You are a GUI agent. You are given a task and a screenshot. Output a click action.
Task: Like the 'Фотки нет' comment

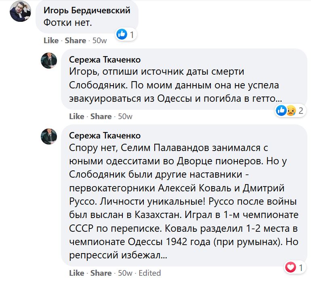coord(51,40)
